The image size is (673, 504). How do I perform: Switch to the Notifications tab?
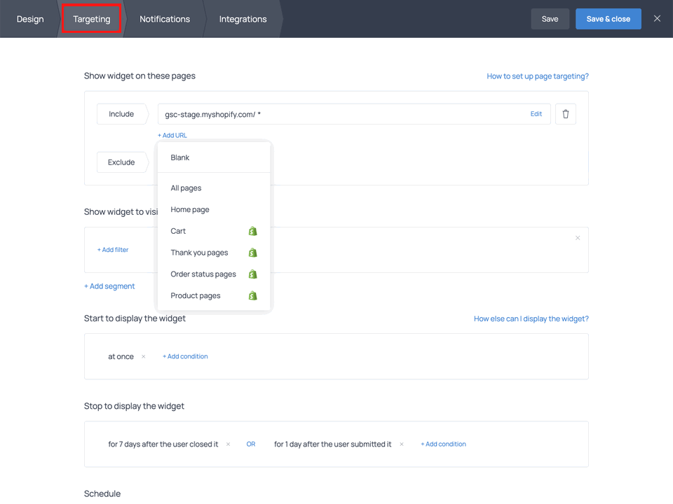(x=164, y=19)
